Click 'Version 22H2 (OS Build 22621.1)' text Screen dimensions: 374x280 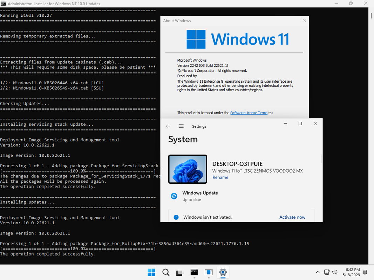tap(203, 65)
